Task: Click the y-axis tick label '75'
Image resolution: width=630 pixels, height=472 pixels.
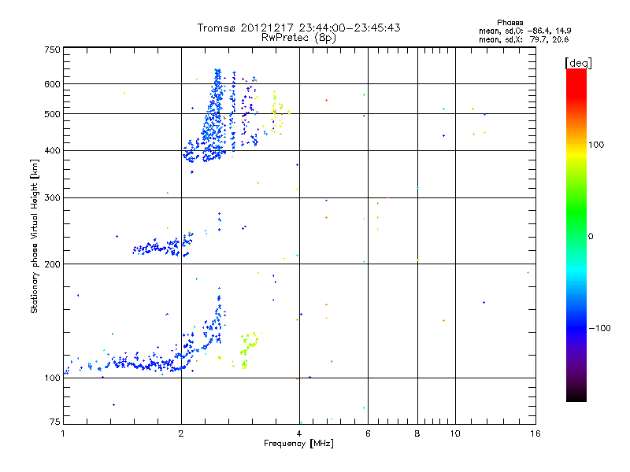Action: pyautogui.click(x=55, y=422)
